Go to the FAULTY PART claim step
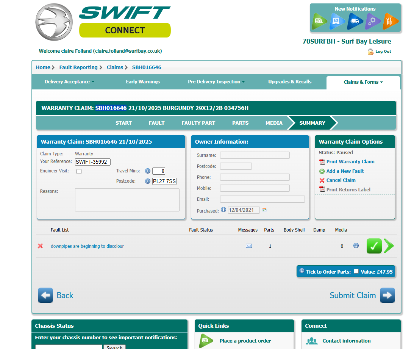The image size is (414, 349). coord(198,123)
